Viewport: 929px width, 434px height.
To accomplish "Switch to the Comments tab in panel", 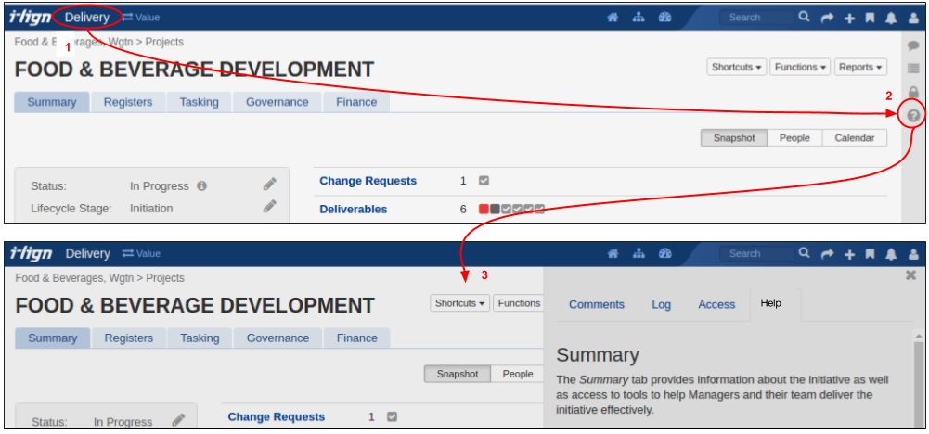I will click(x=596, y=304).
